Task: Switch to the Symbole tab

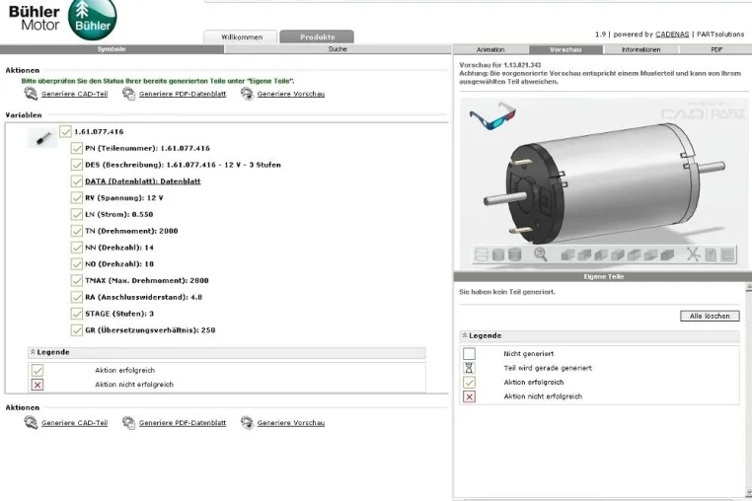Action: point(112,49)
